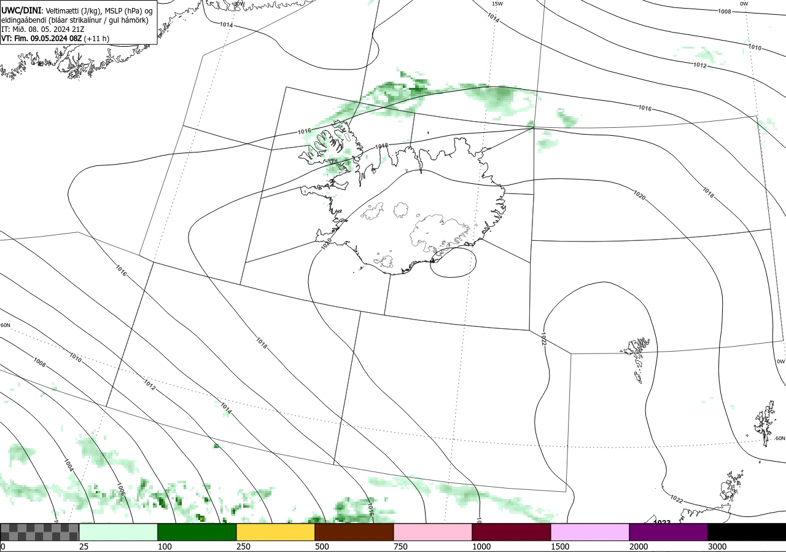Select the "30W" longitude label

(239, 4)
